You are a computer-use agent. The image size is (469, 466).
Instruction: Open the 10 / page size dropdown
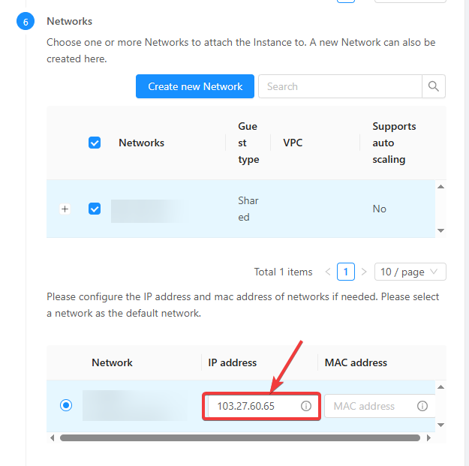[410, 272]
